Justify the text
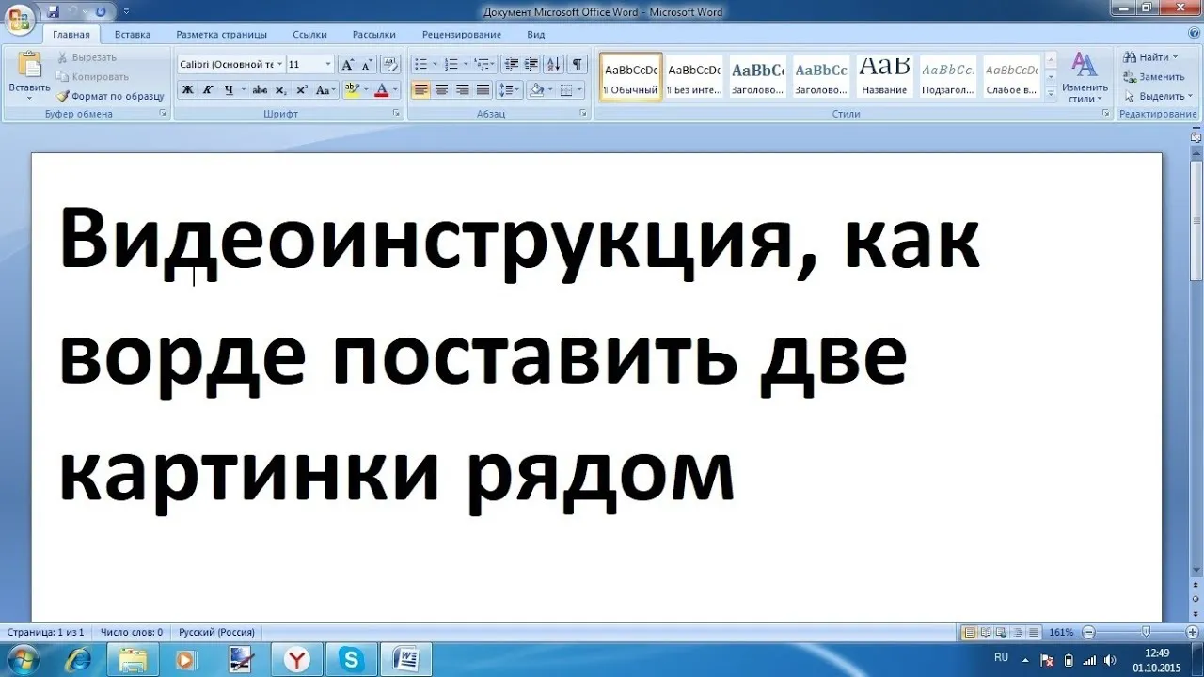1204x677 pixels. pyautogui.click(x=483, y=90)
